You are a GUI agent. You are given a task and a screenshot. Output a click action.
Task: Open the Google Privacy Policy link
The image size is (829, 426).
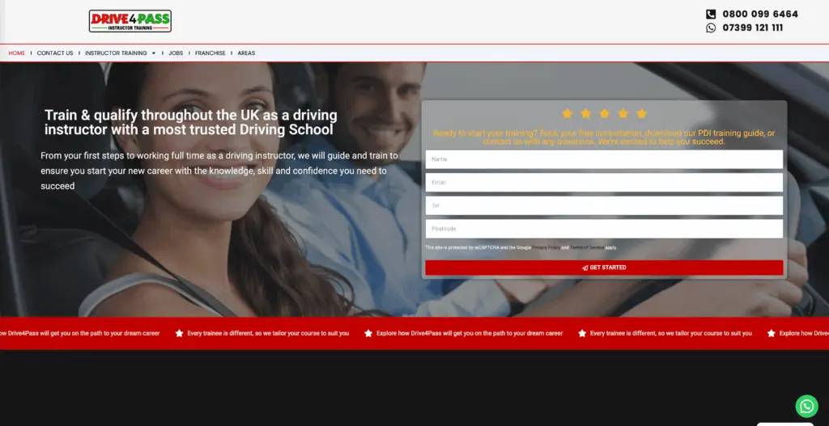point(546,247)
